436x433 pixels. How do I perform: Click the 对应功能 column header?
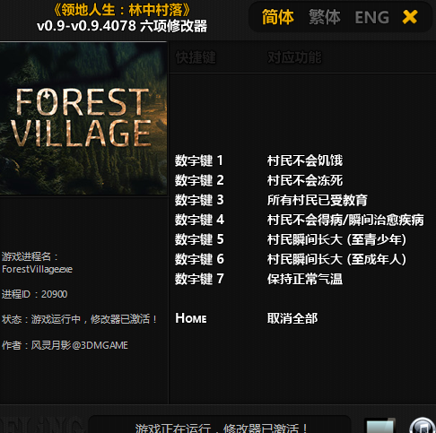click(294, 57)
